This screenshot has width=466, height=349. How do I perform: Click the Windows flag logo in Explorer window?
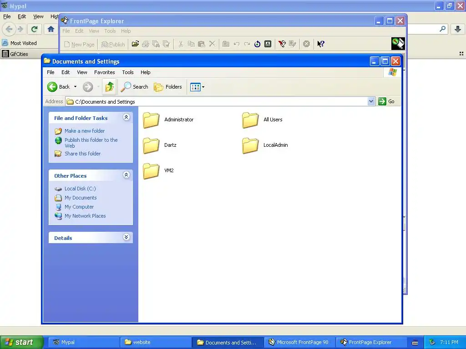click(x=393, y=72)
